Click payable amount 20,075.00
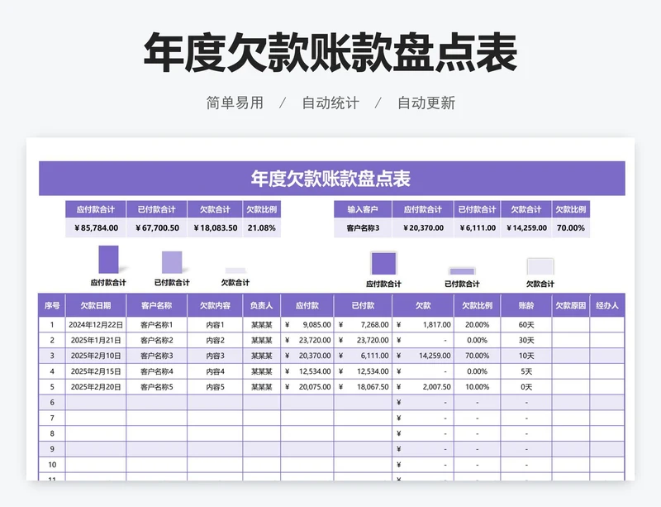The width and height of the screenshot is (661, 507). coord(307,387)
